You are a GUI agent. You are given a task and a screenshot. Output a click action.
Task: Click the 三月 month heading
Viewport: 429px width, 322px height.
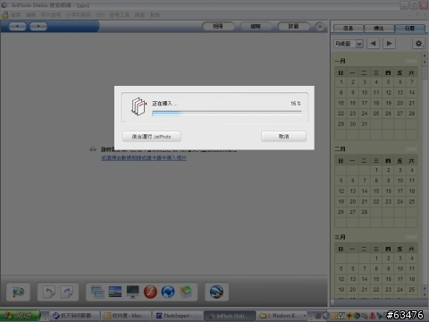click(340, 237)
